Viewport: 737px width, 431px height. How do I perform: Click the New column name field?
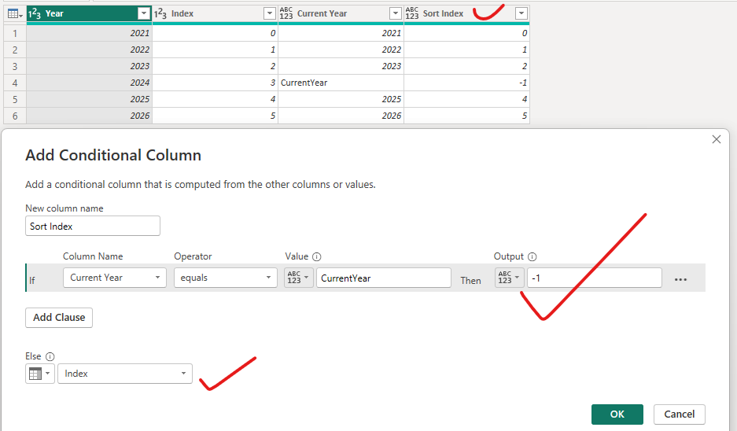click(x=93, y=226)
